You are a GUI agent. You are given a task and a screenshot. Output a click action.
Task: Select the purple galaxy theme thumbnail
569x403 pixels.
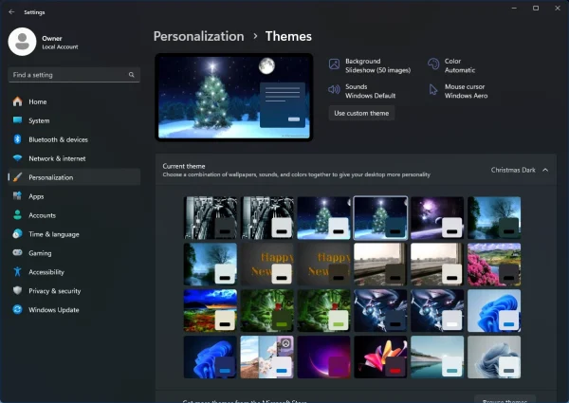pyautogui.click(x=437, y=218)
